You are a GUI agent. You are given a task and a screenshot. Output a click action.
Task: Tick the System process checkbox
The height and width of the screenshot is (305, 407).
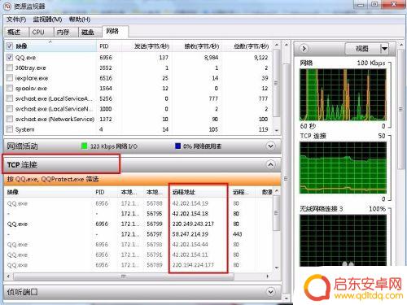tap(10, 129)
